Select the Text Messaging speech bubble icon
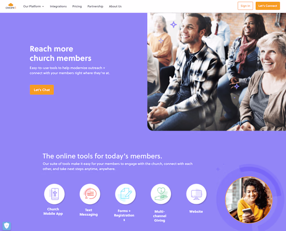The height and width of the screenshot is (231, 286). [90, 194]
